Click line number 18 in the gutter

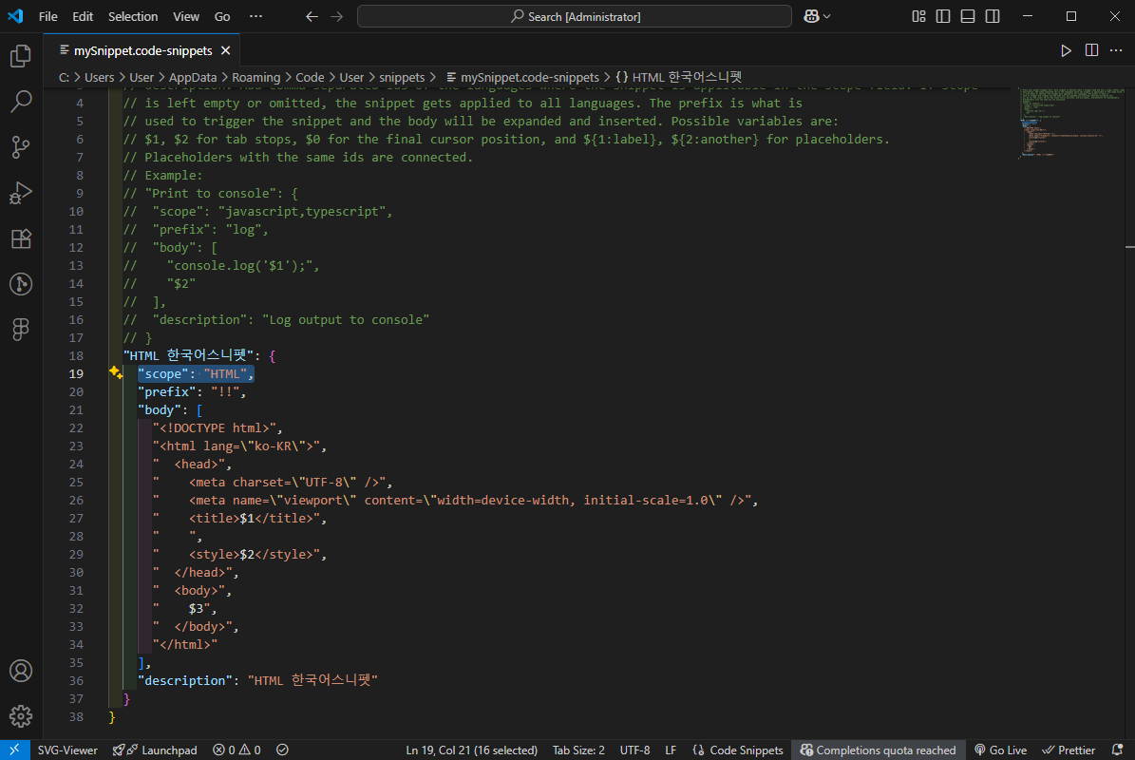tap(76, 355)
